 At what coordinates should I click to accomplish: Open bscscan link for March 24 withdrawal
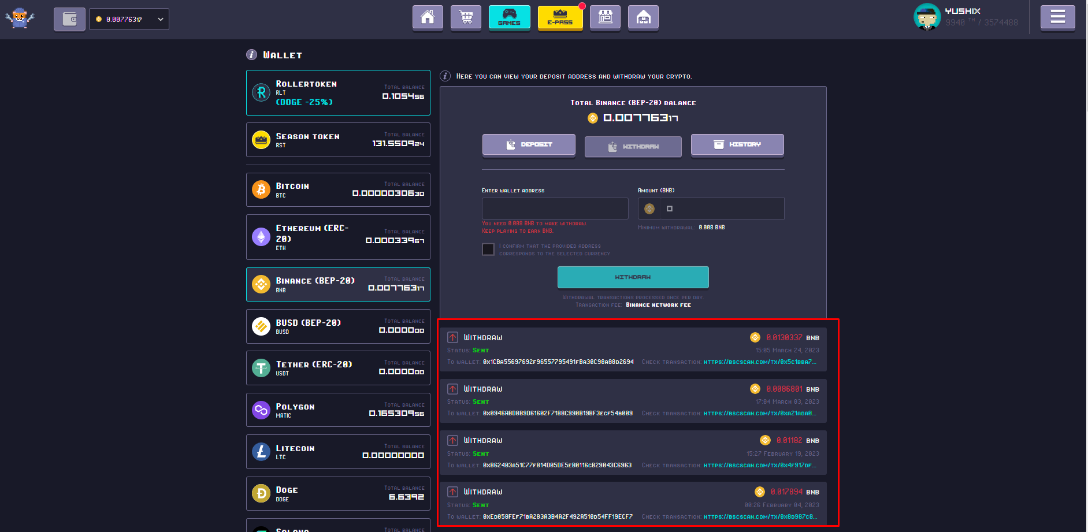click(x=760, y=362)
